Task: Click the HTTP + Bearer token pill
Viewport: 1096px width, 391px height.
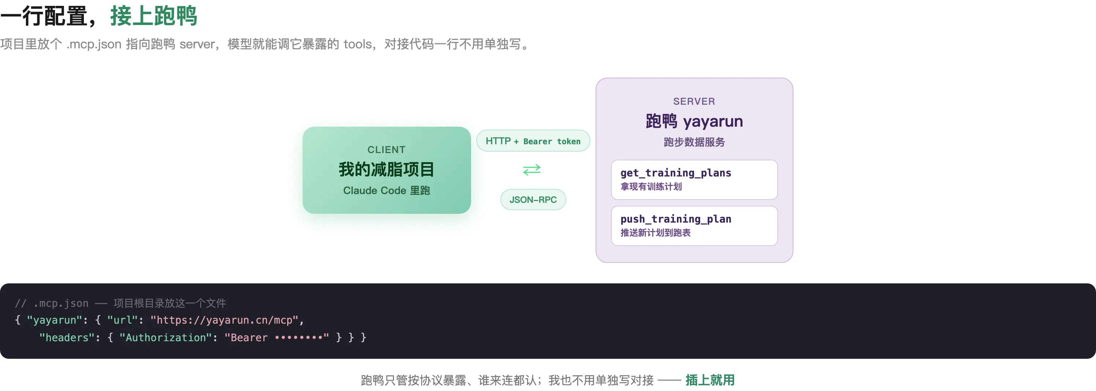Action: [x=533, y=141]
